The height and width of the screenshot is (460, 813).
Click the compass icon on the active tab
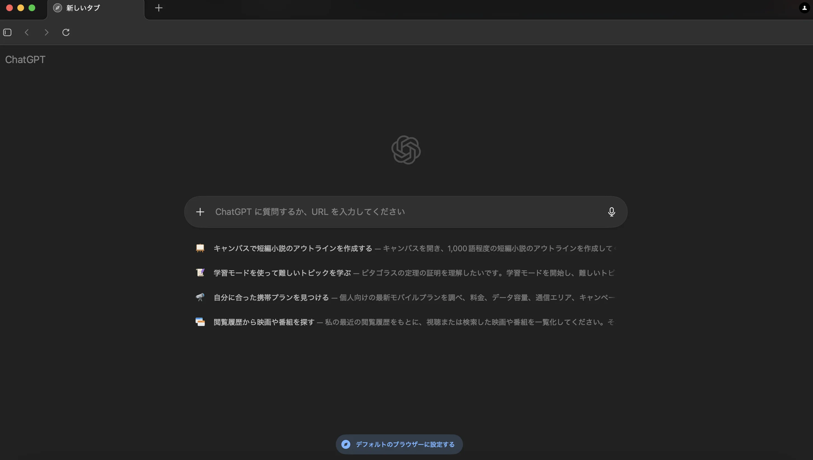pyautogui.click(x=58, y=8)
